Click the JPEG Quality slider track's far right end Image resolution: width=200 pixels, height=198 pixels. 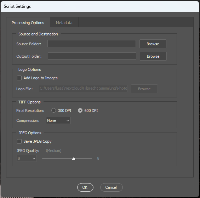(x=91, y=159)
